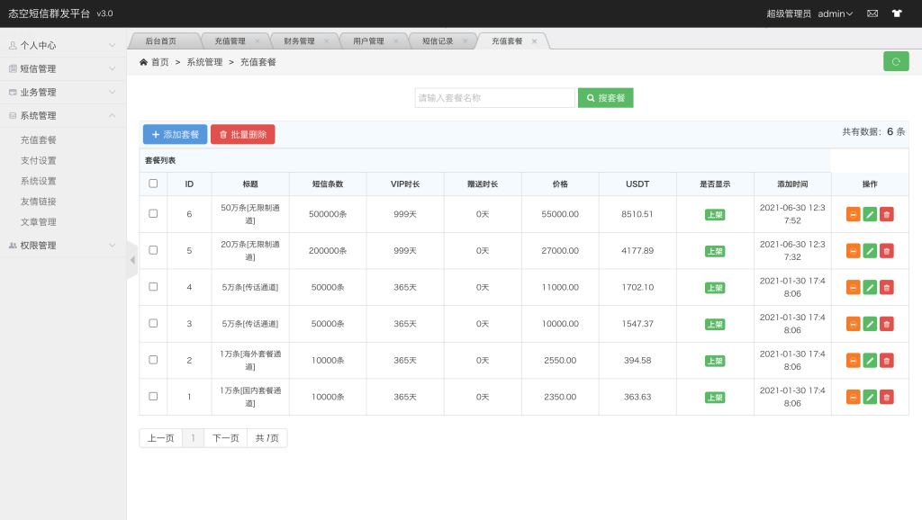Image resolution: width=922 pixels, height=520 pixels.
Task: Take package ID 2 offline via the orange minus icon
Action: (x=853, y=360)
